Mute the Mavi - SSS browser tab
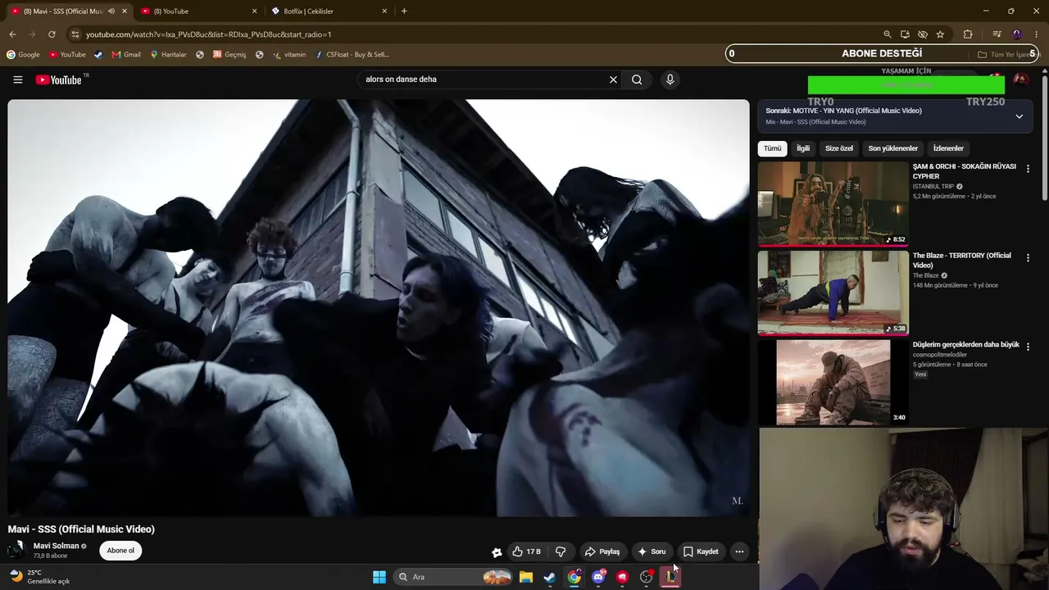Image resolution: width=1049 pixels, height=590 pixels. (x=111, y=11)
